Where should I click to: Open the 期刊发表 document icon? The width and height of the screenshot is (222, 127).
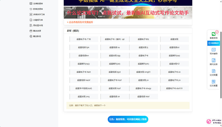point(214,60)
